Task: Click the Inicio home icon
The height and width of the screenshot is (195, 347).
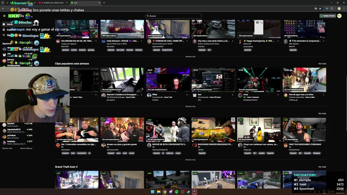Action: [x=4, y=24]
